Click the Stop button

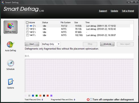[x=90, y=44]
